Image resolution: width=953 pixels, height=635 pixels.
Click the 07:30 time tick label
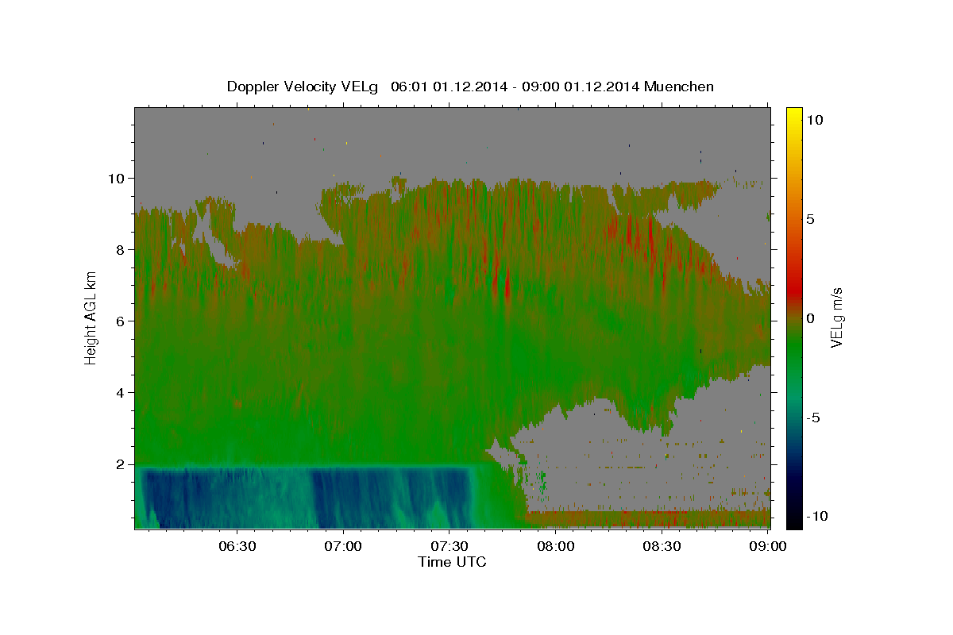[x=449, y=547]
